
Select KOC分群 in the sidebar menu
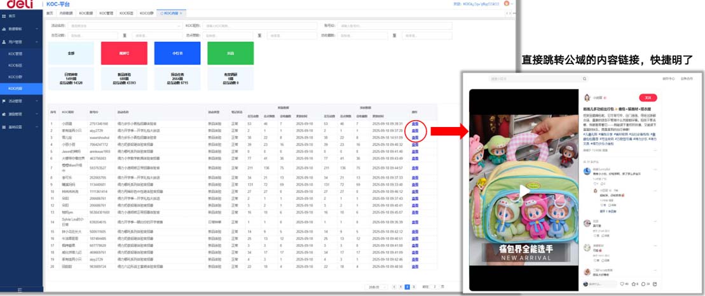click(x=16, y=77)
